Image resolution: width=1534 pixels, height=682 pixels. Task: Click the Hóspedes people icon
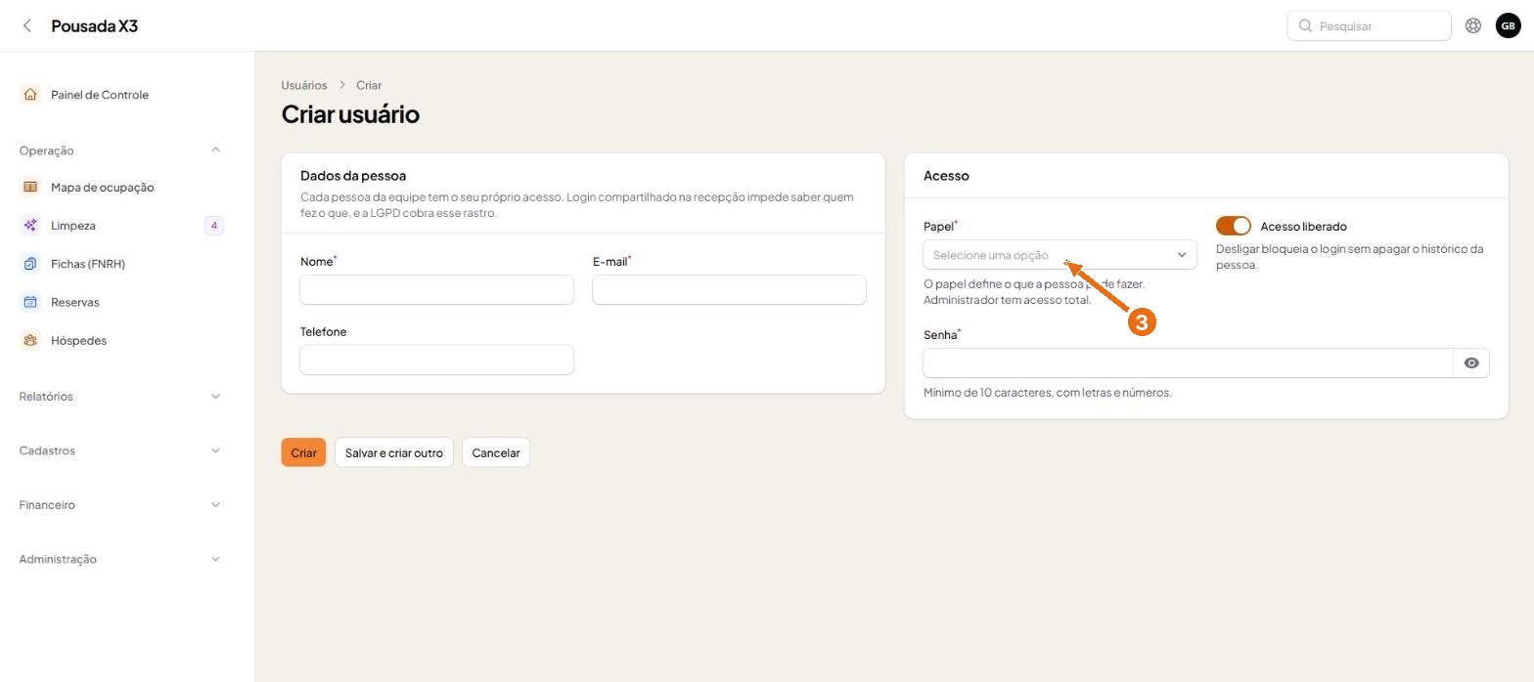tap(30, 340)
